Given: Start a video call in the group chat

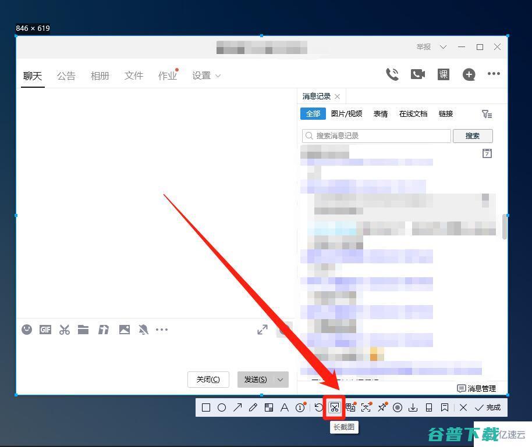Looking at the screenshot, I should pos(418,74).
